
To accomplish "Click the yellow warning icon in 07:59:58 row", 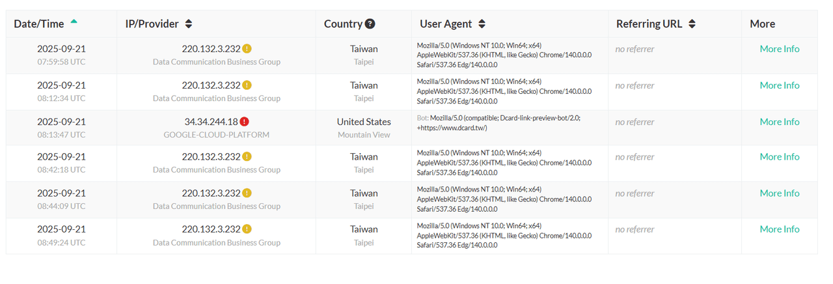I will click(247, 49).
